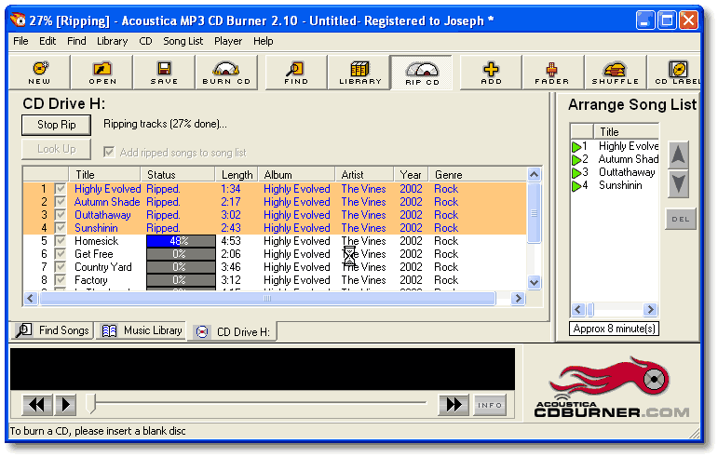Image resolution: width=718 pixels, height=457 pixels.
Task: Add songs using the Add plus icon
Action: click(491, 73)
